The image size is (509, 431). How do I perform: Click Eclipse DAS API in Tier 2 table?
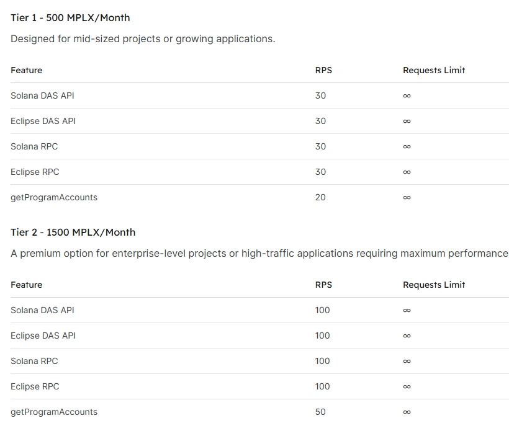click(x=43, y=335)
